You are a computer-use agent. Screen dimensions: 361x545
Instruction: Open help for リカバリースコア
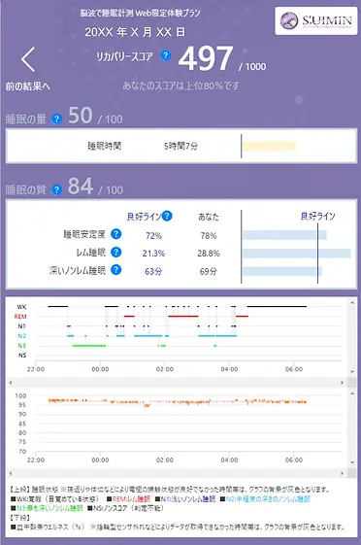(x=166, y=55)
